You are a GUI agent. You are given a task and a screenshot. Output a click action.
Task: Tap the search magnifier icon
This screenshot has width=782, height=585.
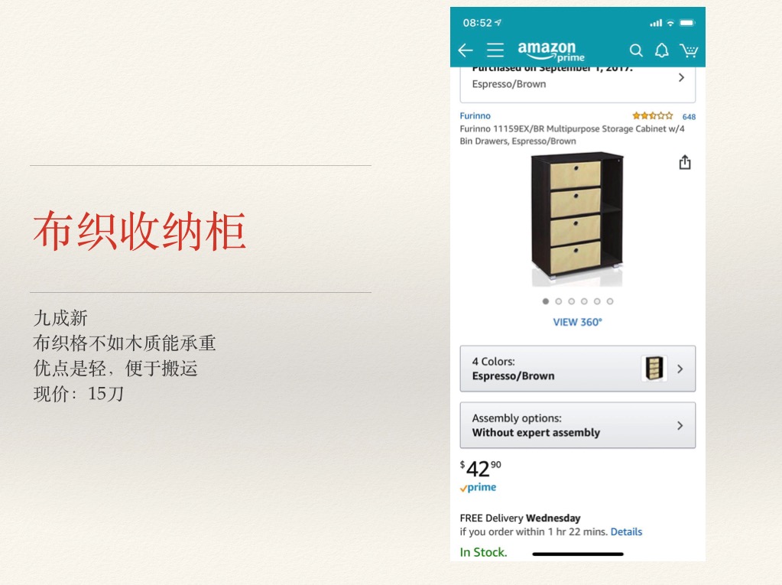tap(635, 50)
